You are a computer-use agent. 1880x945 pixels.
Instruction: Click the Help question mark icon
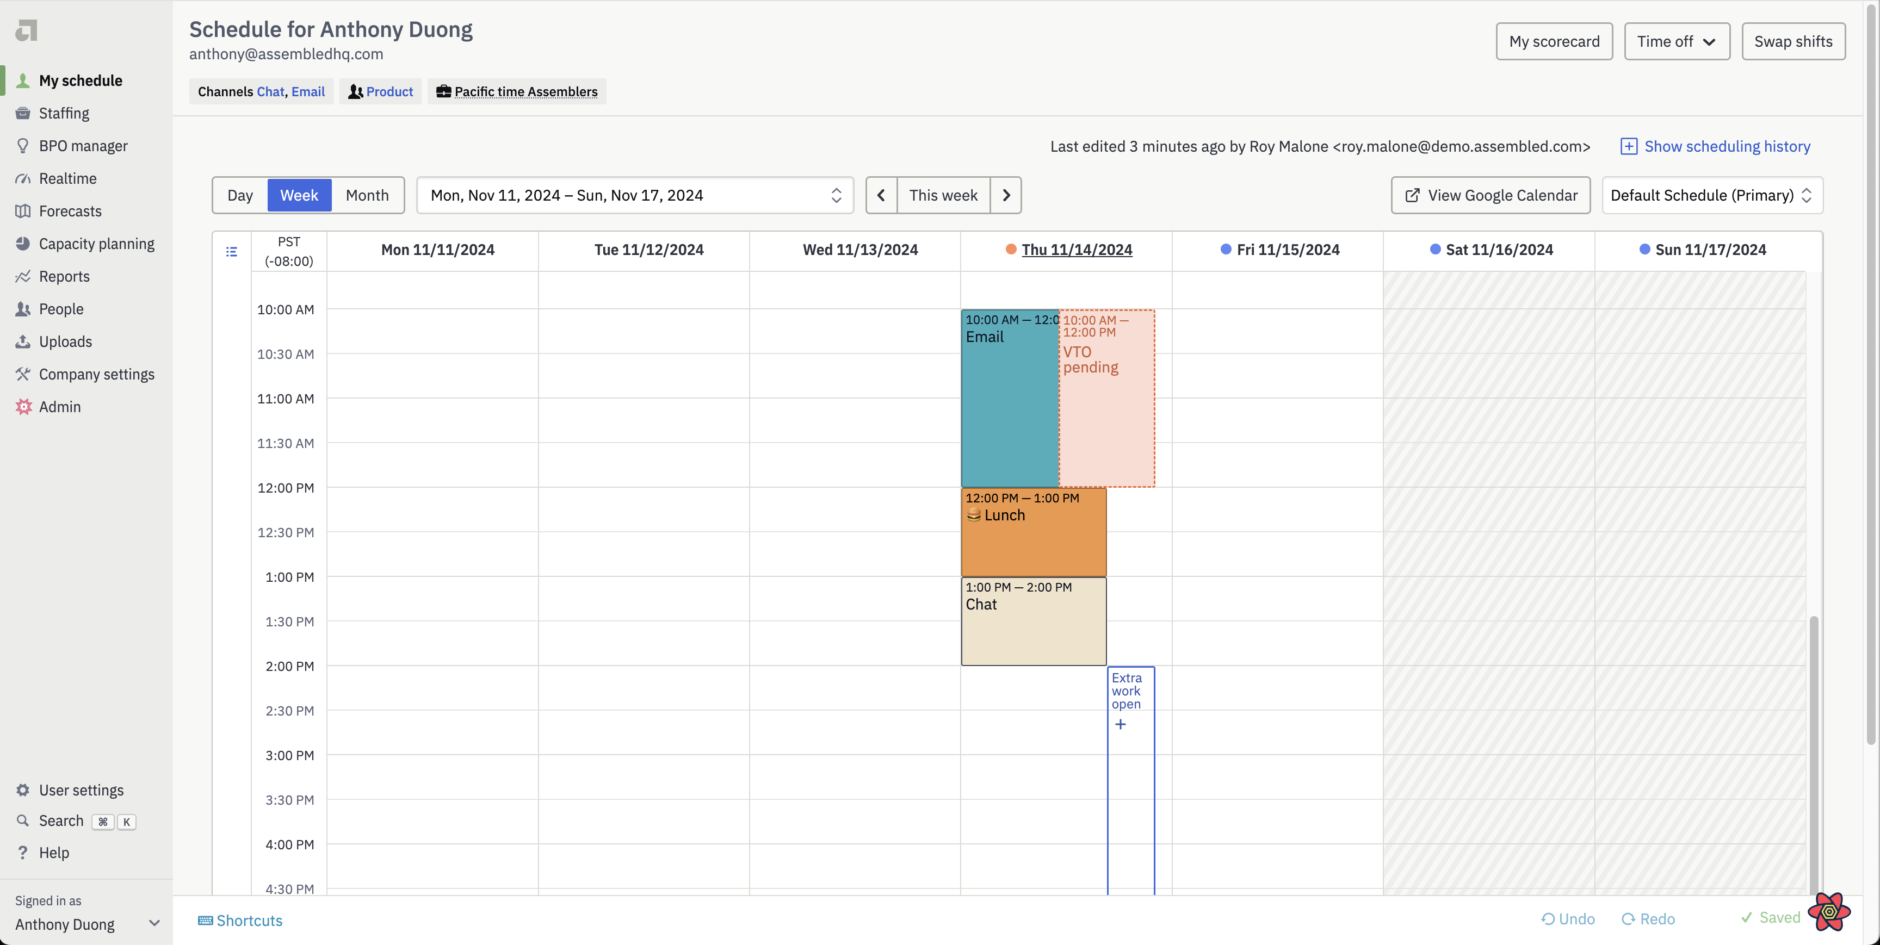click(23, 853)
